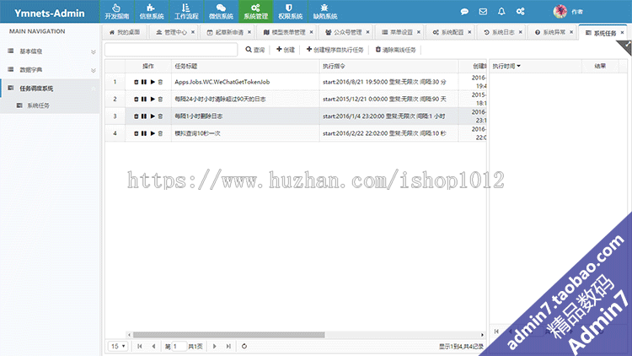Open the 微信系统 top module
The height and width of the screenshot is (356, 632).
(221, 11)
